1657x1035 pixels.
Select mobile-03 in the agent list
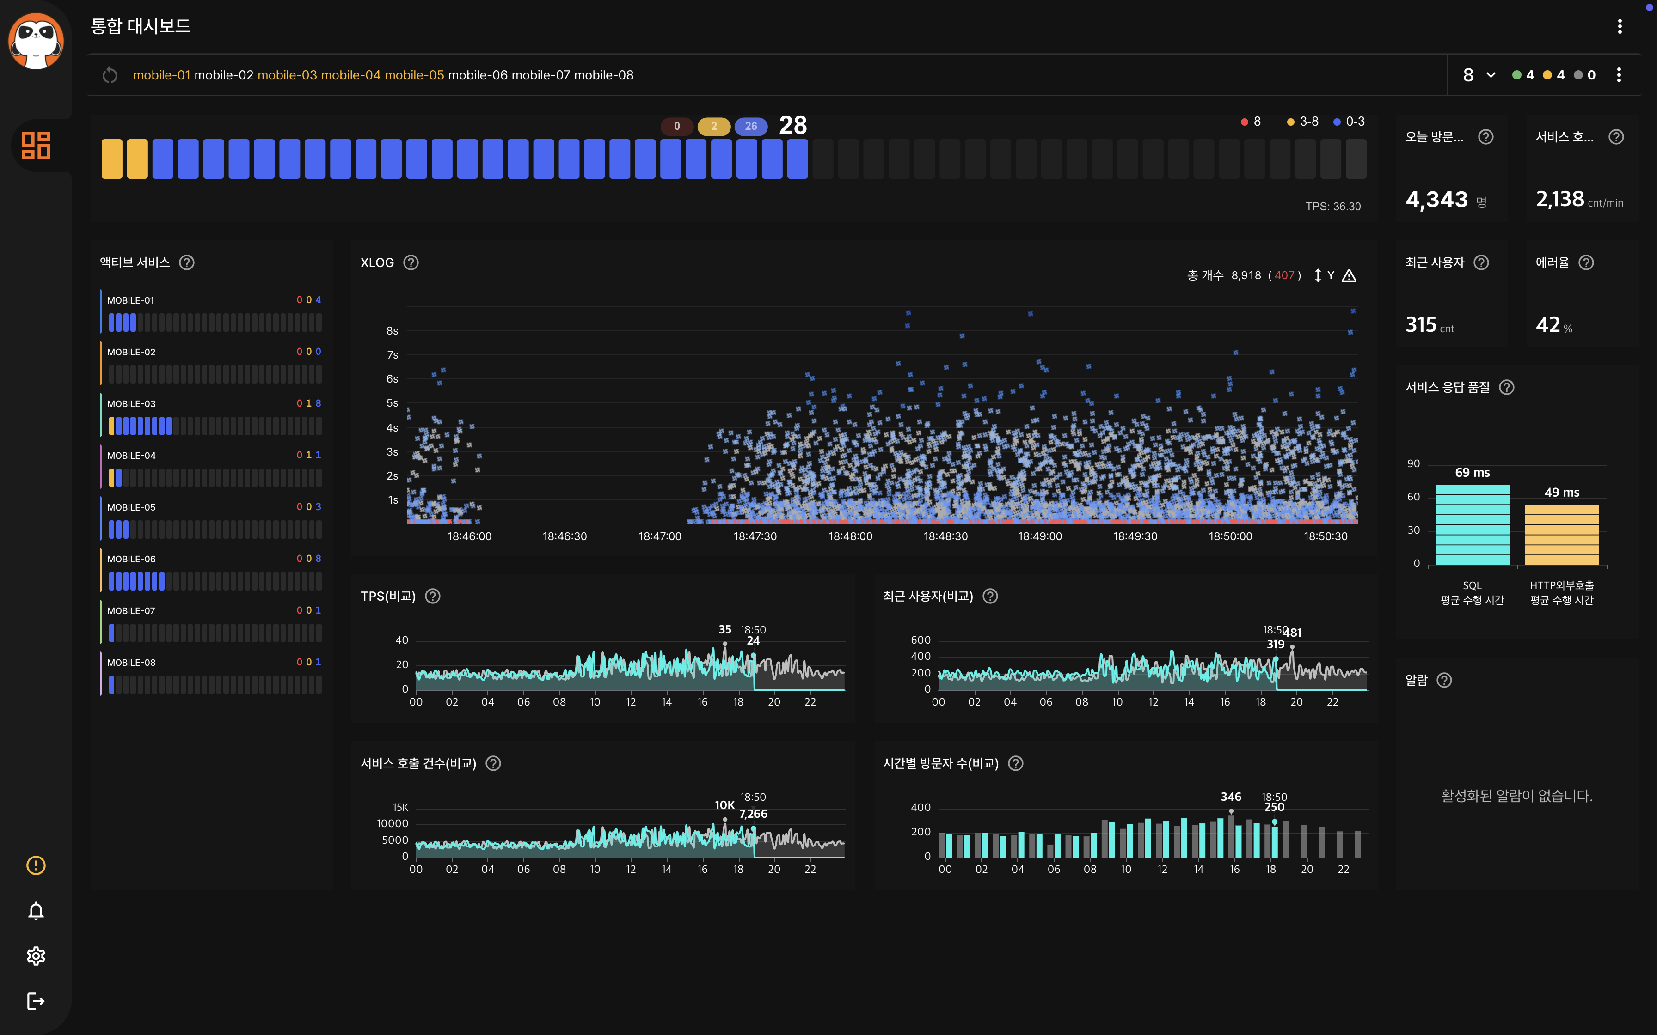coord(287,75)
